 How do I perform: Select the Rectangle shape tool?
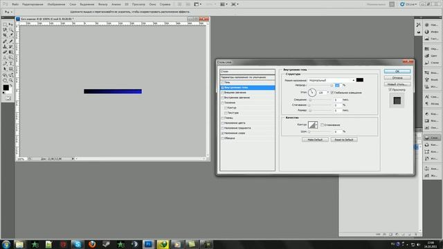click(11, 69)
